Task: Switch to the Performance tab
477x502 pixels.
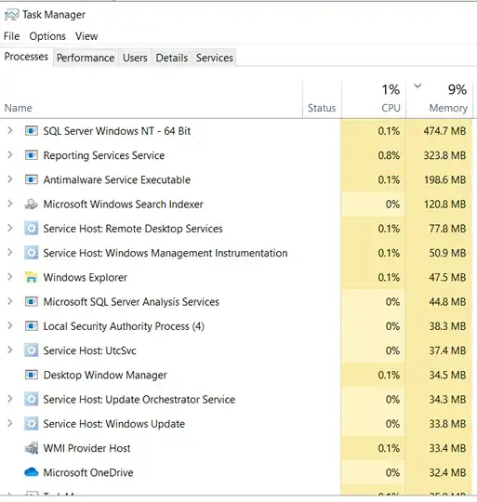Action: click(x=86, y=58)
